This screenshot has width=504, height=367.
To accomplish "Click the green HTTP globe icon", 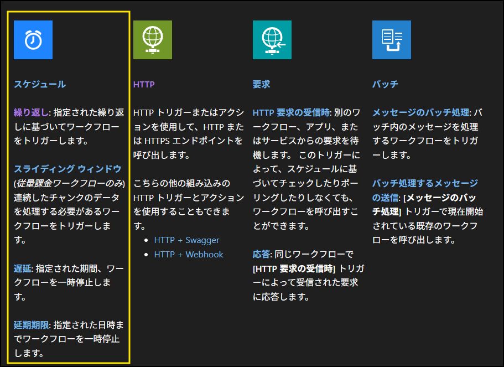I will click(153, 40).
